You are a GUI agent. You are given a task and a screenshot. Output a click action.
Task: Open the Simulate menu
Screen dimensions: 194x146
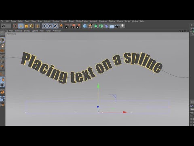56,21
